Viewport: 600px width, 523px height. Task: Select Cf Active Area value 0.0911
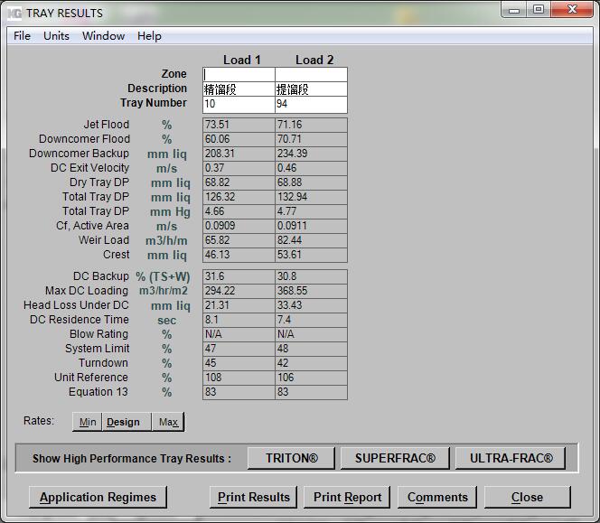tap(311, 226)
